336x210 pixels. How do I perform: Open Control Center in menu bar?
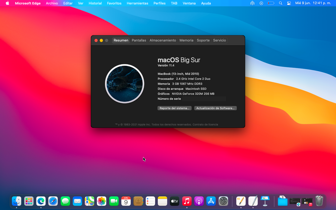click(289, 3)
